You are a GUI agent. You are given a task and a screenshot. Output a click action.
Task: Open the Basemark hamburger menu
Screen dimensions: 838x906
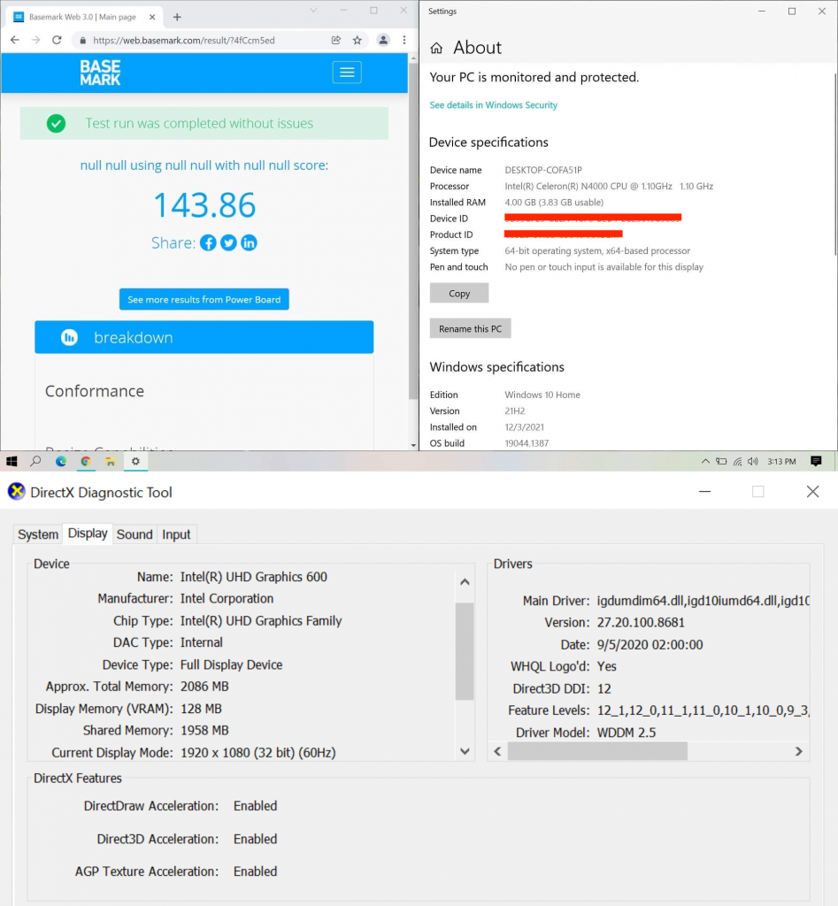pyautogui.click(x=347, y=73)
